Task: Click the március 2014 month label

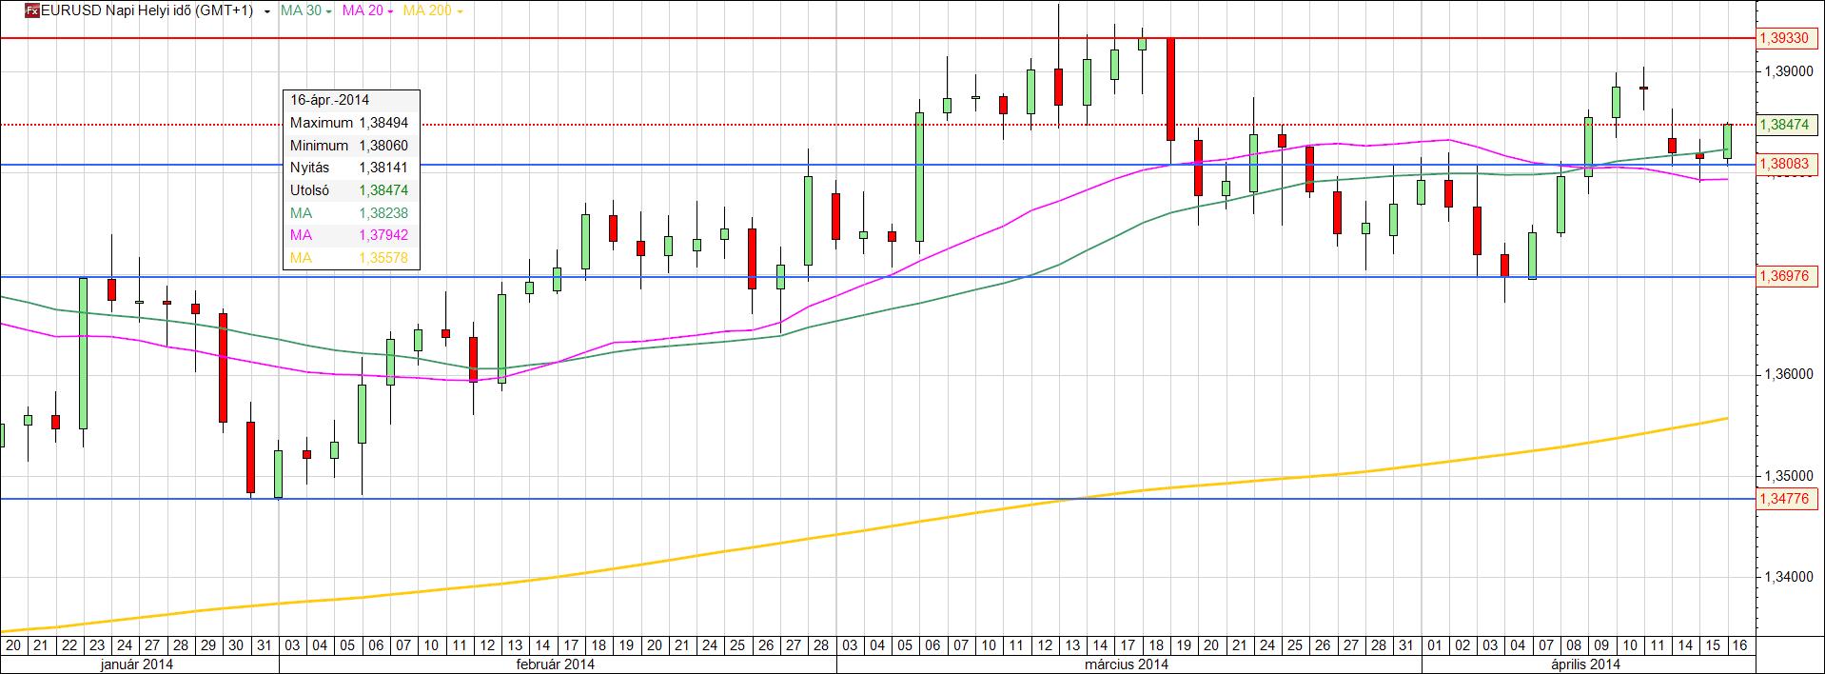Action: 1127,664
